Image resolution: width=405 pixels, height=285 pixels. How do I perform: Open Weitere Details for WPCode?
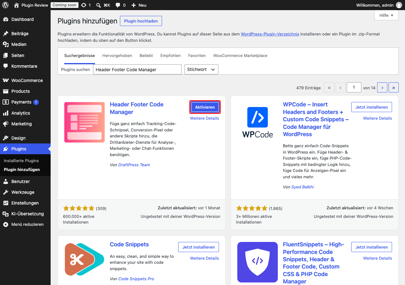pyautogui.click(x=377, y=118)
